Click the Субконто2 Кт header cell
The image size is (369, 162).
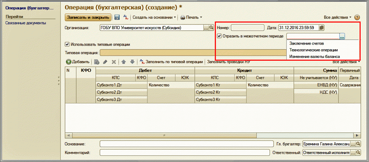221,92
